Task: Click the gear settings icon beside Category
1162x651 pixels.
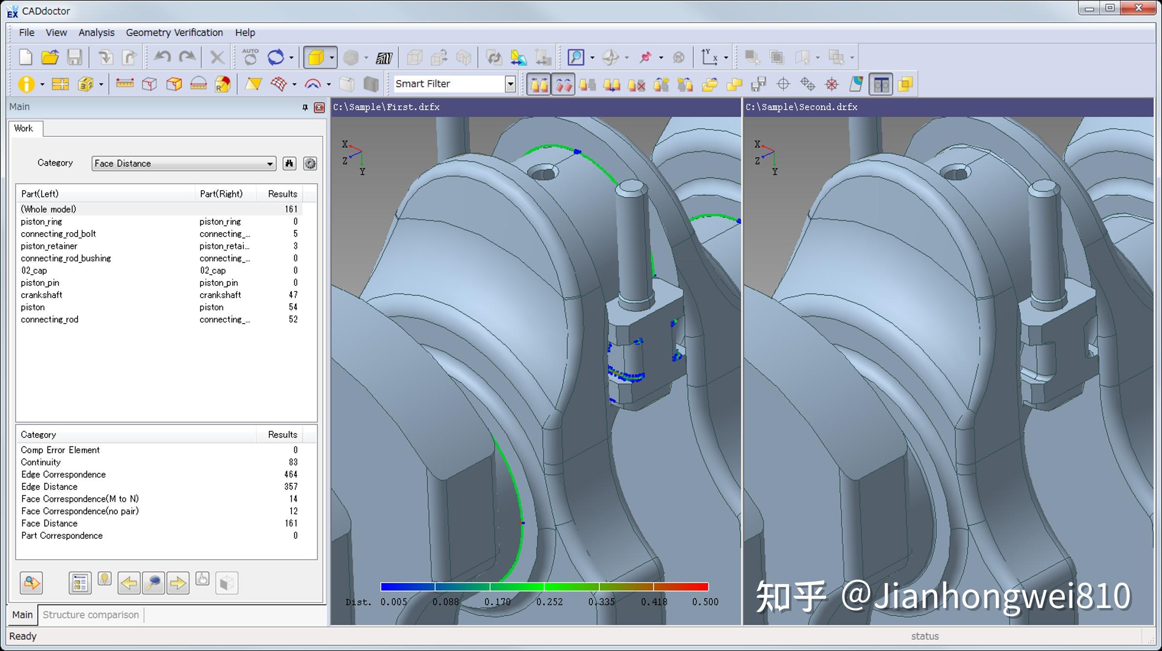Action: [x=310, y=163]
